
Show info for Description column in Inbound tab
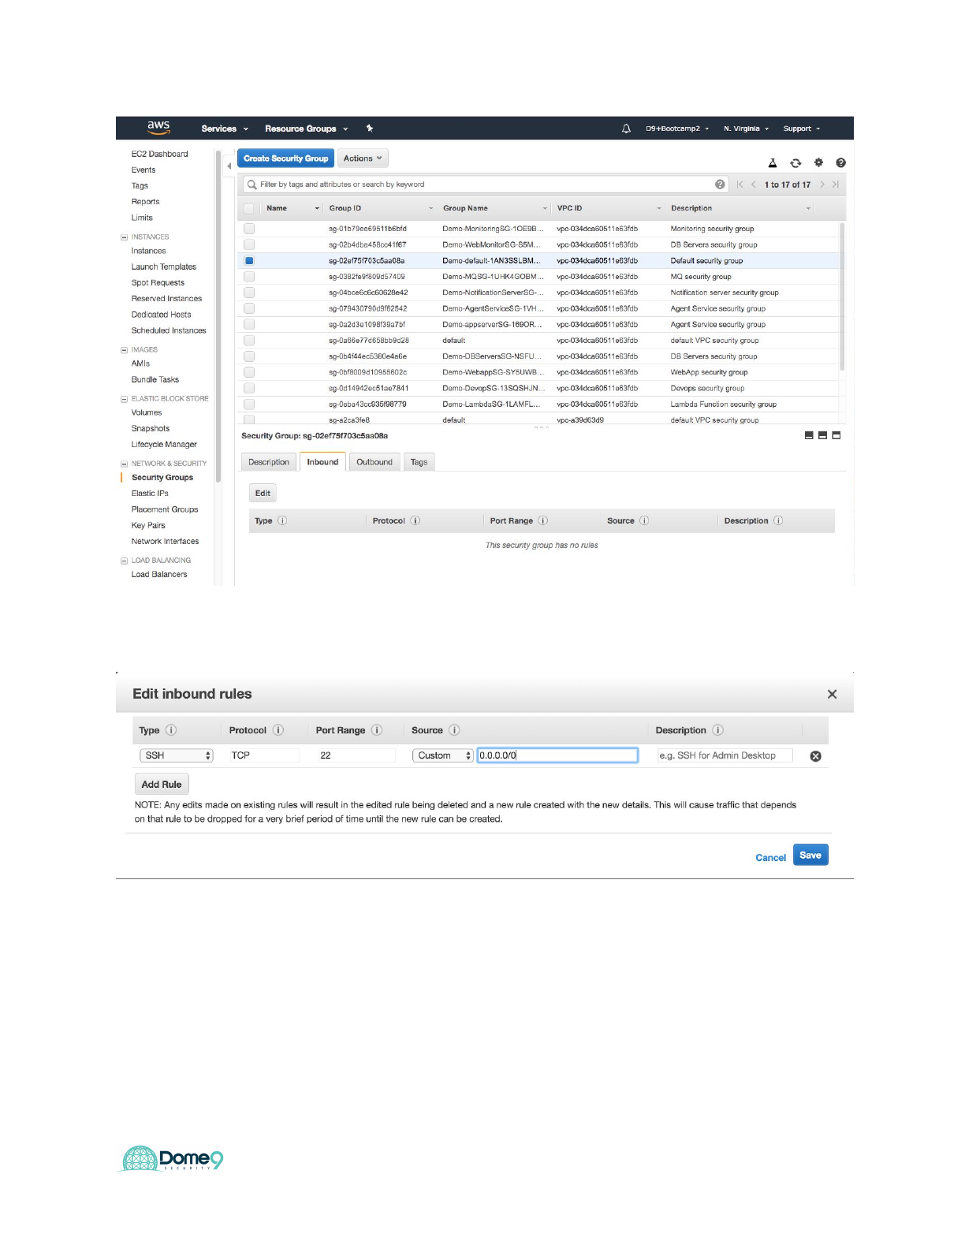click(778, 521)
